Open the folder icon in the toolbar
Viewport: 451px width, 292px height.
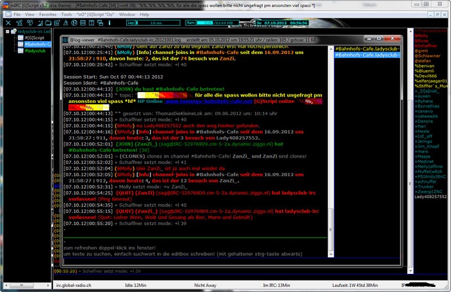pos(48,23)
